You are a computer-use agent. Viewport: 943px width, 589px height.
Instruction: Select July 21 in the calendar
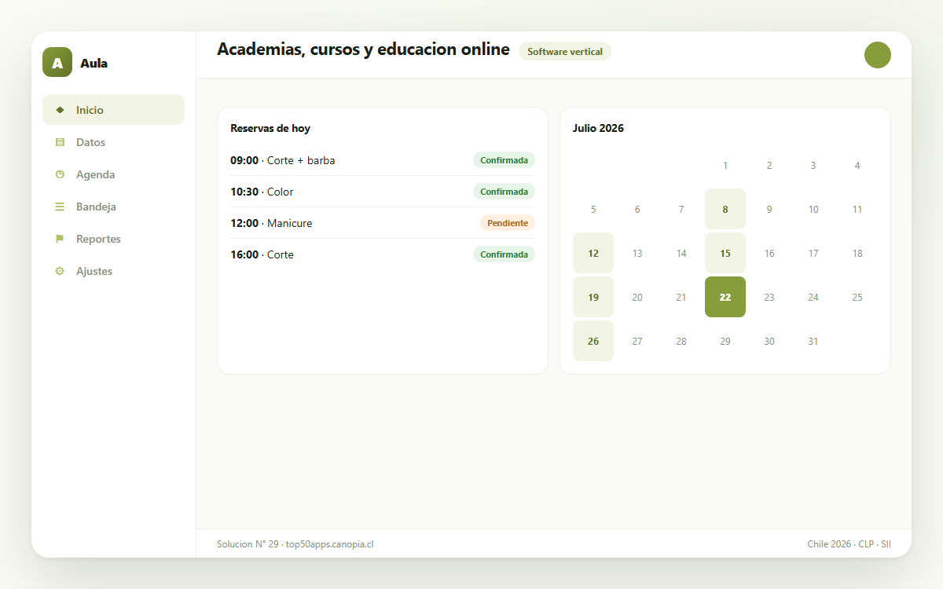pos(681,297)
